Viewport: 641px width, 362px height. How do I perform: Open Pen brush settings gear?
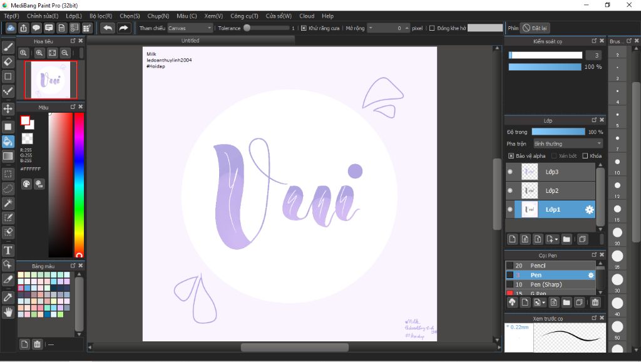[590, 276]
